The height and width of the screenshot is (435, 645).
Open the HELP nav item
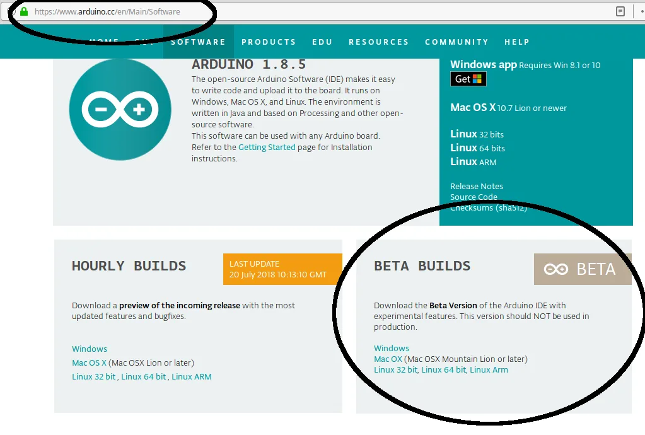[517, 42]
